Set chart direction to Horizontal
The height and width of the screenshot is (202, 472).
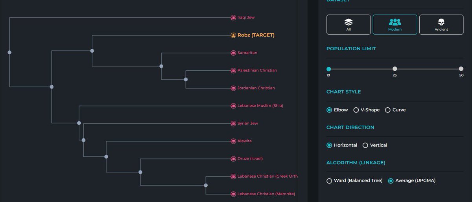[x=342, y=145]
